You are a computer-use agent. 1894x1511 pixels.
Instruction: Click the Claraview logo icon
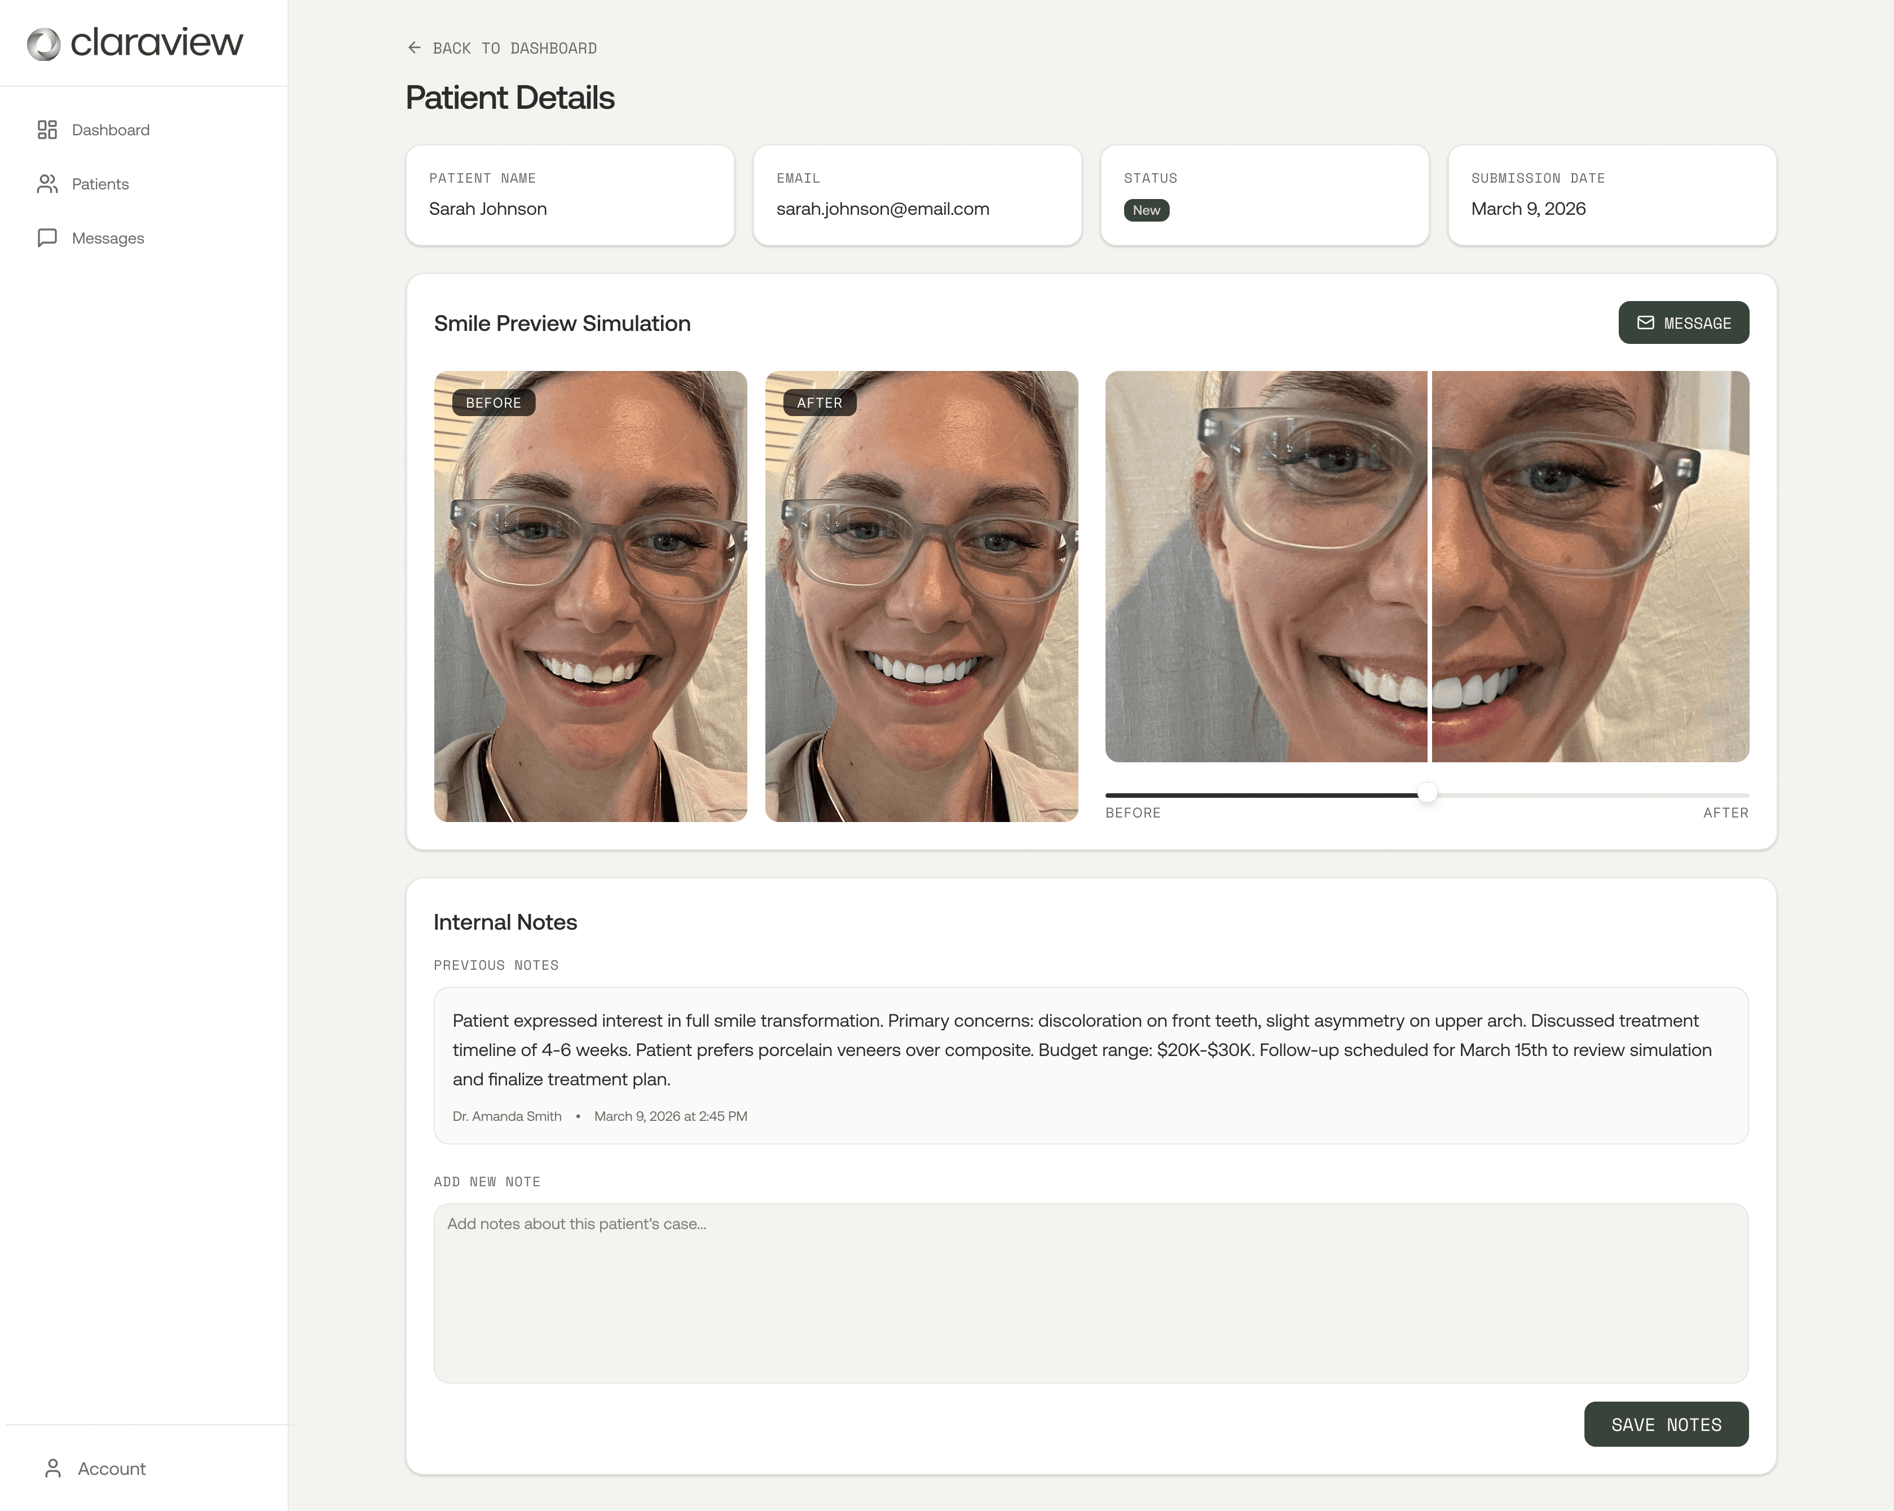tap(43, 44)
